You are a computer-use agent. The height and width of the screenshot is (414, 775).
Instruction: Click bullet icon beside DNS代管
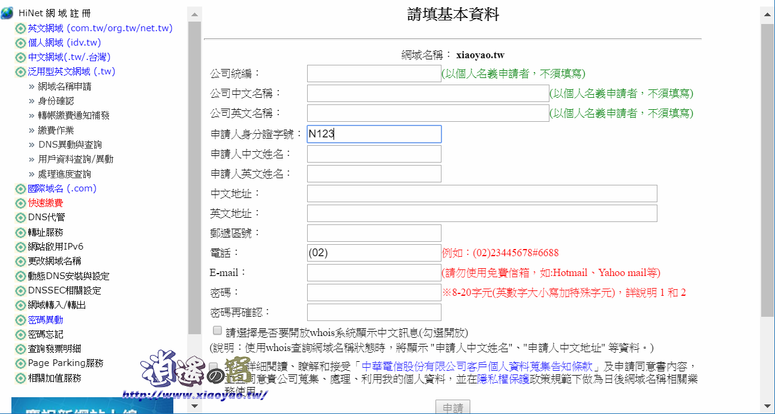click(20, 218)
